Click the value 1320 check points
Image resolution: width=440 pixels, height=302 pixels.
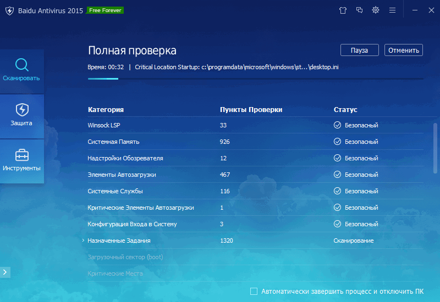pos(227,241)
